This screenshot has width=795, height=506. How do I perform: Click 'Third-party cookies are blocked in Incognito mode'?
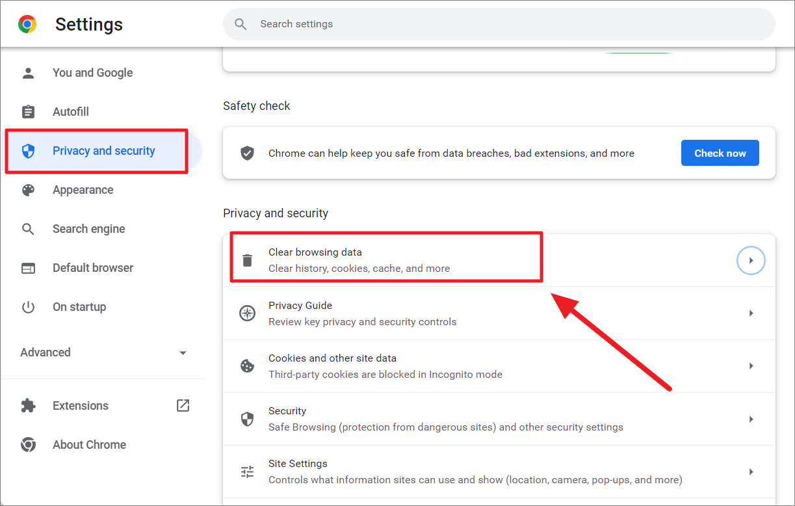(x=385, y=374)
